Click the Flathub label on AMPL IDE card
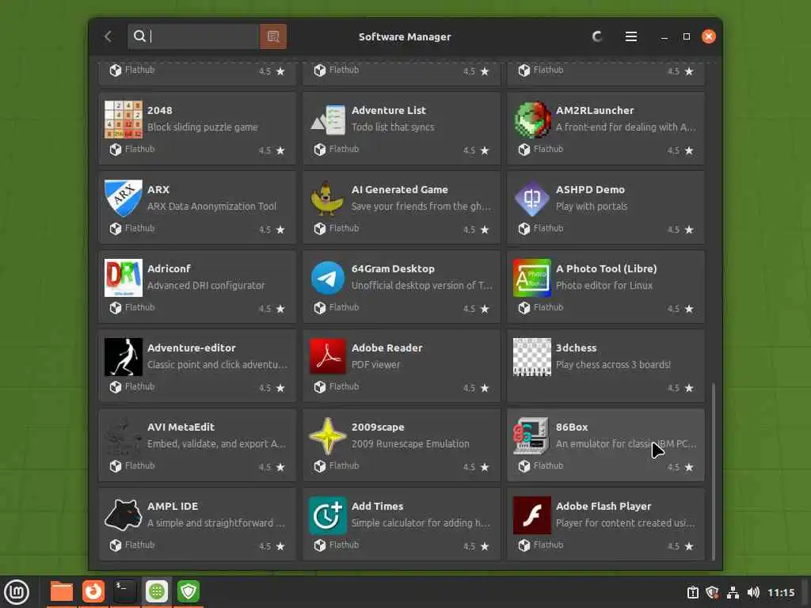 click(139, 545)
